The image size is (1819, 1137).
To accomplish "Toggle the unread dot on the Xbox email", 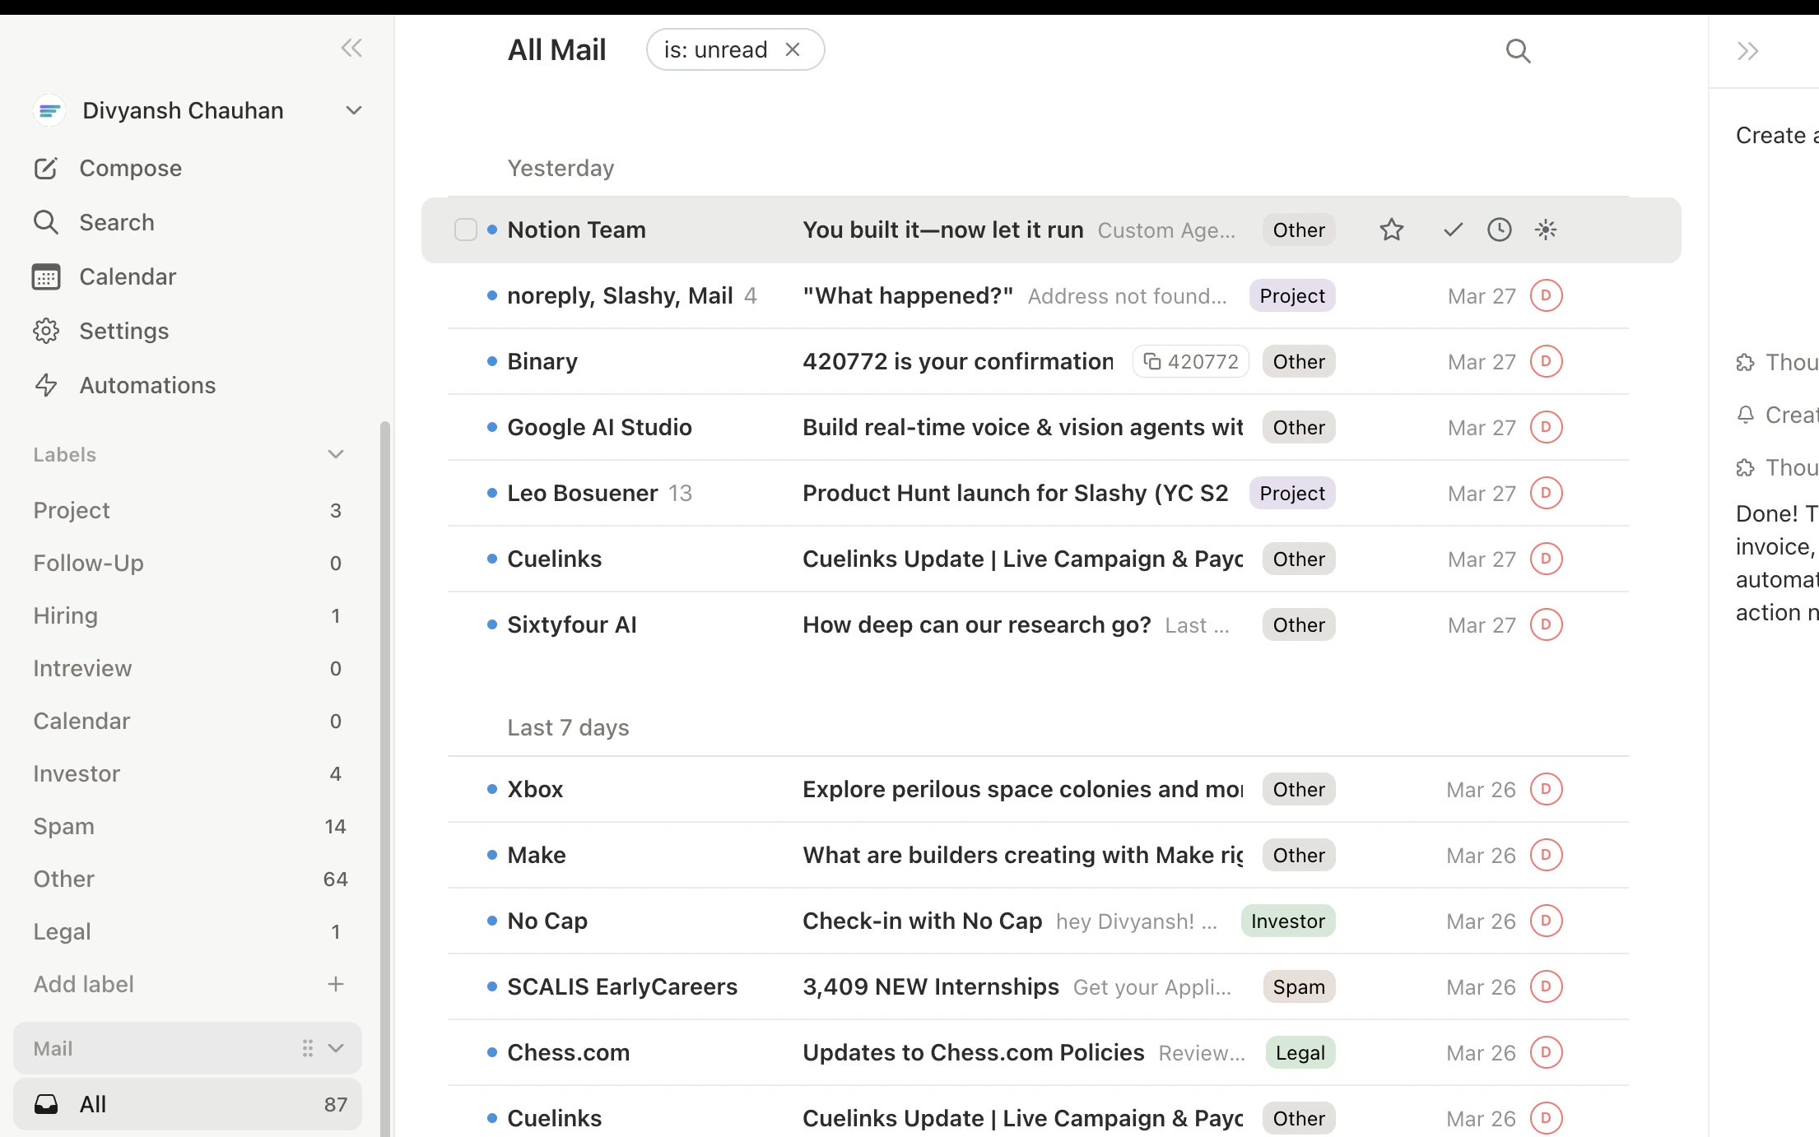I will (x=491, y=789).
